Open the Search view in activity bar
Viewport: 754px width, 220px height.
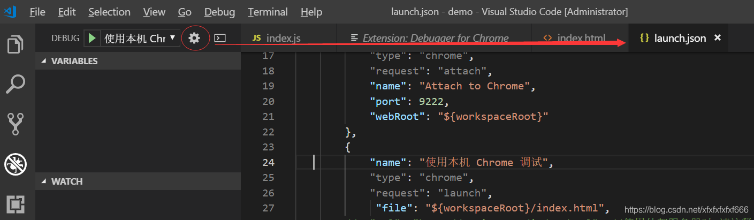point(16,85)
